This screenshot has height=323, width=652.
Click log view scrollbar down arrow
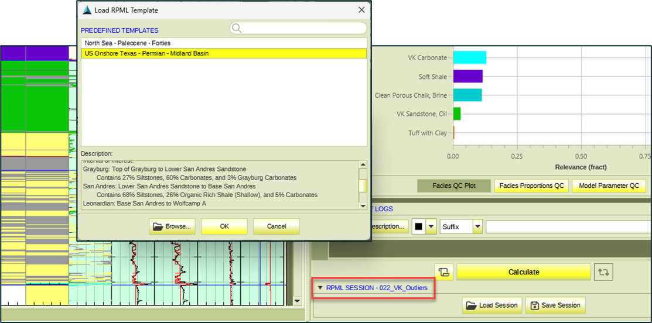click(x=298, y=301)
